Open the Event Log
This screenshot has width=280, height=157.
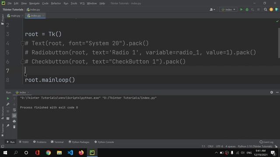pos(266,142)
